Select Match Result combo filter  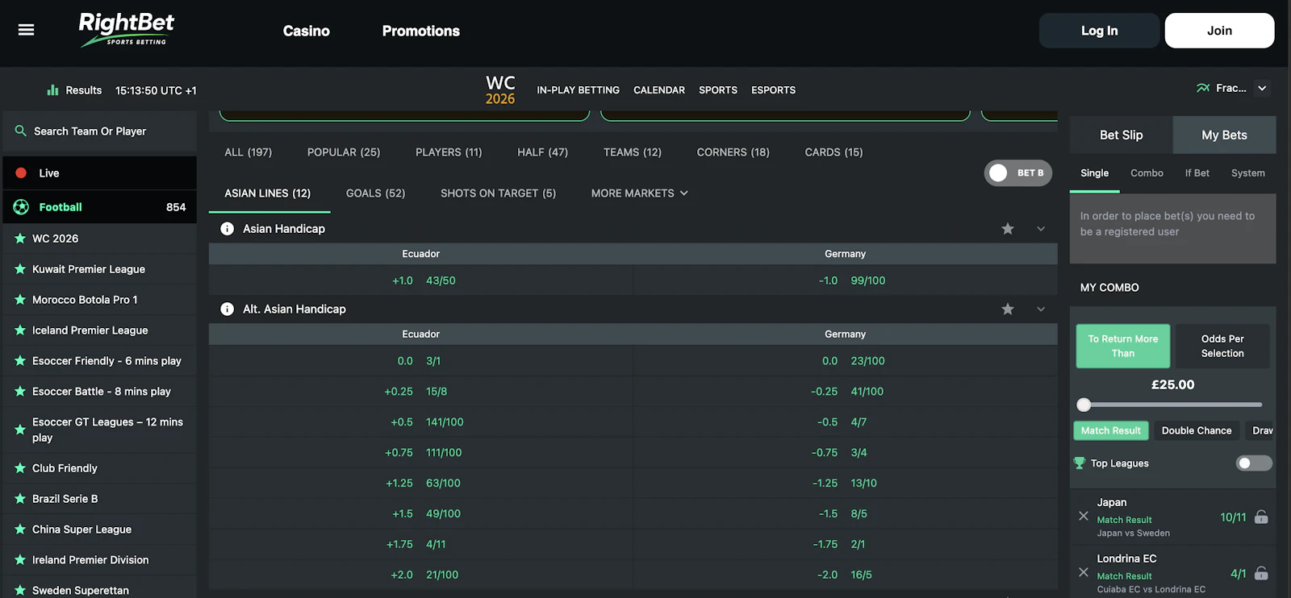(x=1111, y=430)
